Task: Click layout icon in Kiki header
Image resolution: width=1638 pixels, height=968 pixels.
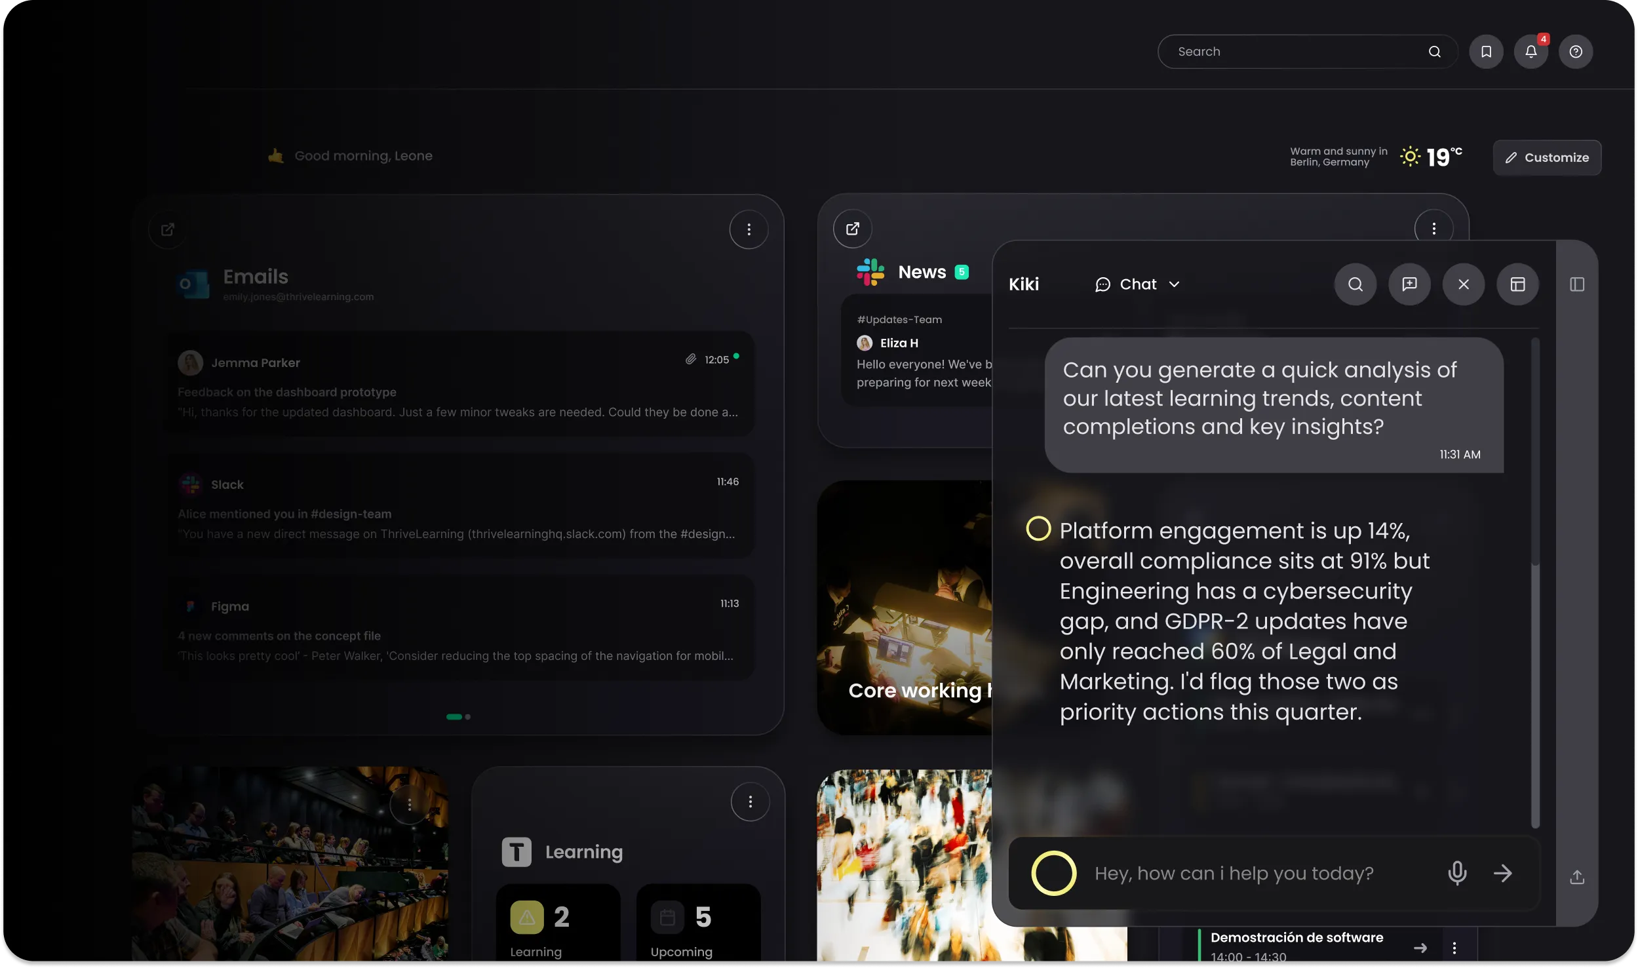Action: (x=1517, y=284)
